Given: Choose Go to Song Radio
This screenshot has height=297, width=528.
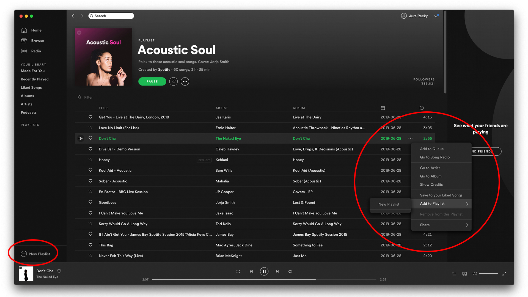Looking at the screenshot, I should click(x=441, y=157).
